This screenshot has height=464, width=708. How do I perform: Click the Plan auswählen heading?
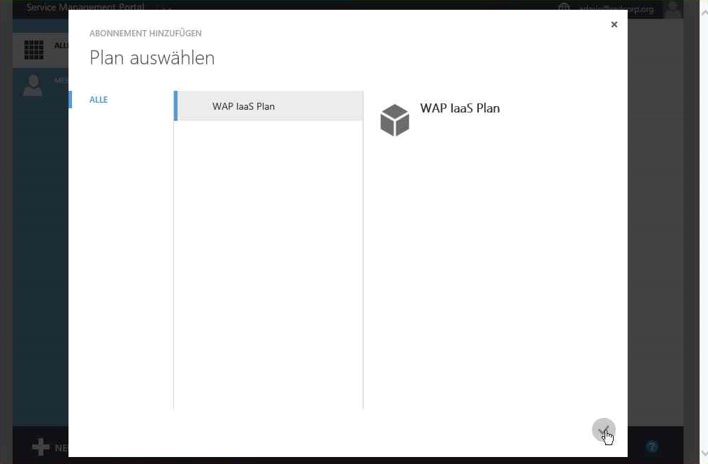(152, 58)
